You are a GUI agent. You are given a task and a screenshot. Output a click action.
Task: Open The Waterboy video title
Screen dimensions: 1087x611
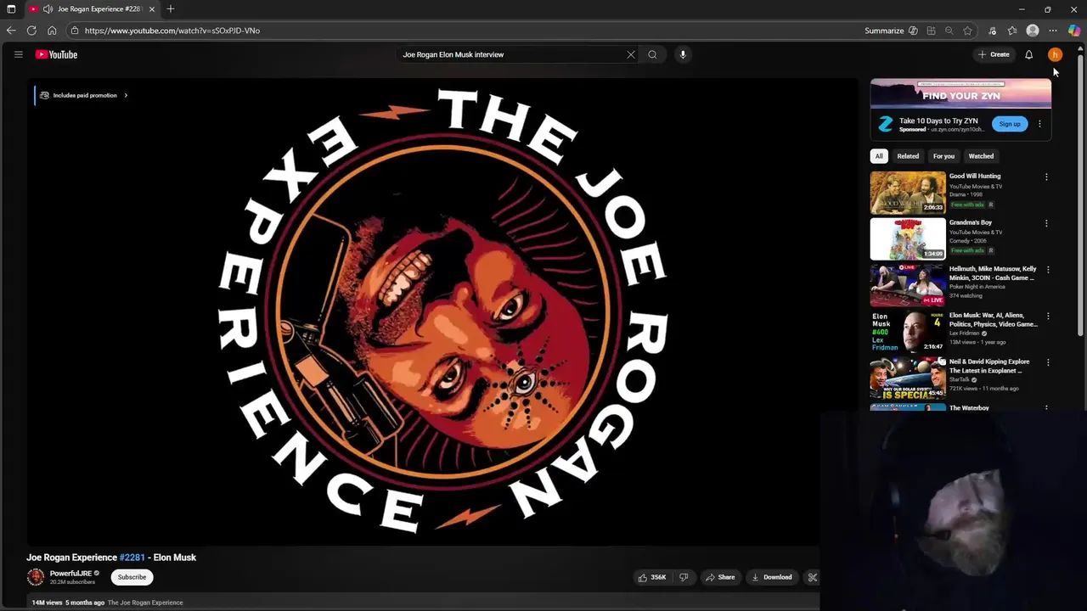[x=969, y=408]
